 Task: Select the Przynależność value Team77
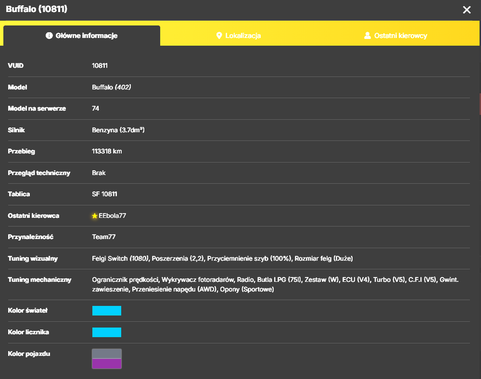pyautogui.click(x=104, y=237)
